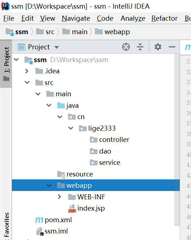Select the dao package row
This screenshot has height=240, width=191.
coord(96,151)
